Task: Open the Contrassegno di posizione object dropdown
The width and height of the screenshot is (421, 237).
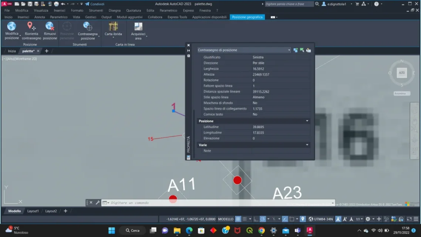Action: tap(244, 50)
